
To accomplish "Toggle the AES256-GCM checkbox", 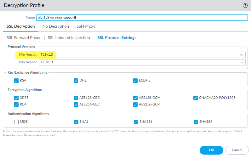I will tap(135, 104).
